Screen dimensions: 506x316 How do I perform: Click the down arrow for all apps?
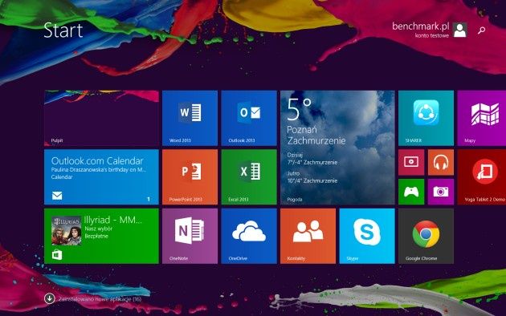coord(49,298)
